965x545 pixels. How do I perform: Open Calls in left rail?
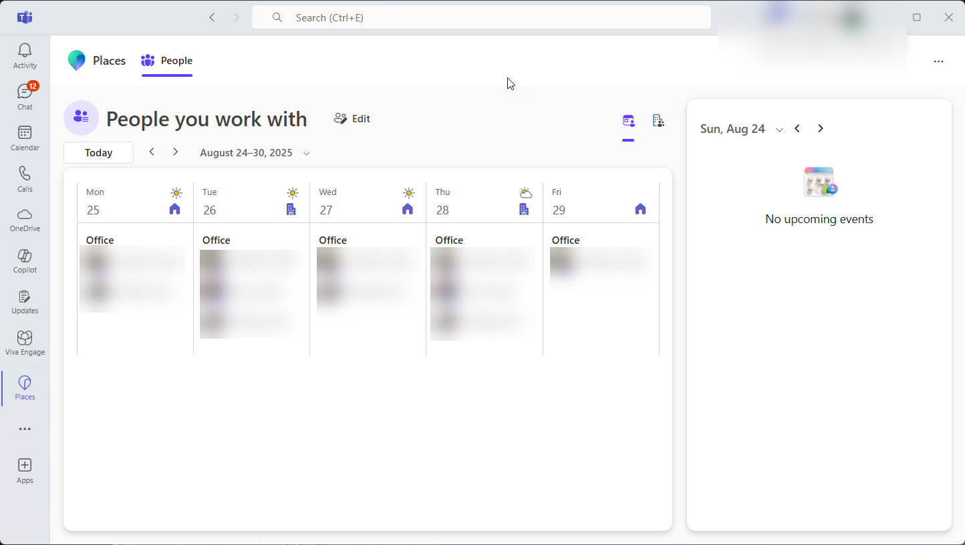coord(25,179)
